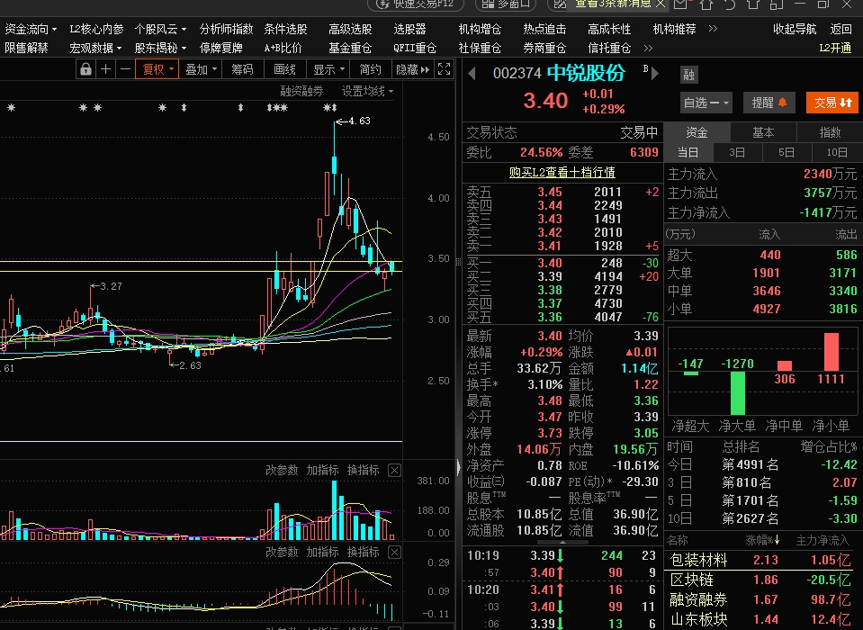Close the MACD indicator panel
Screen dimensions: 863x630
click(x=394, y=553)
